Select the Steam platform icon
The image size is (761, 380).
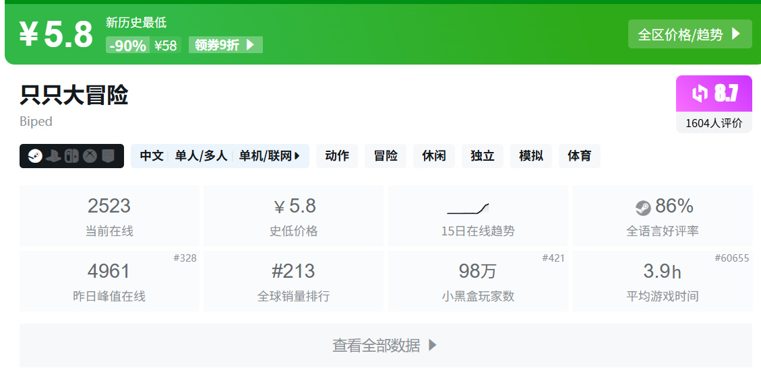pyautogui.click(x=35, y=156)
